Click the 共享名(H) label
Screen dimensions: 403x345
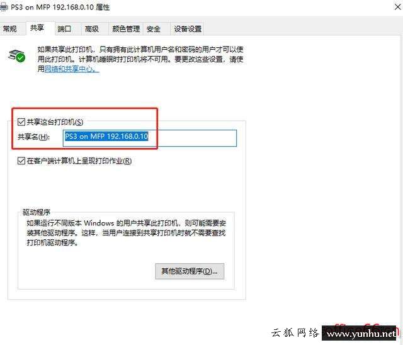(x=33, y=137)
